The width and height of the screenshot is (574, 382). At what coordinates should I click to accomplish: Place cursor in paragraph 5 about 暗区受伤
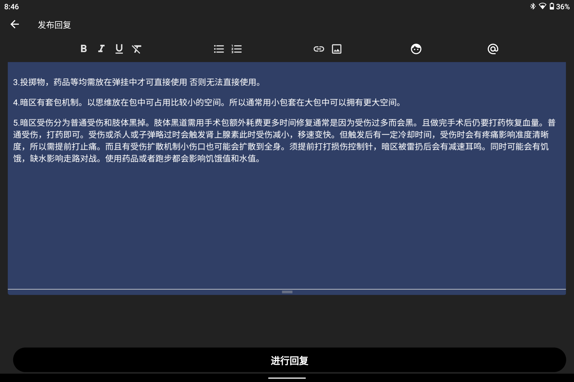284,141
